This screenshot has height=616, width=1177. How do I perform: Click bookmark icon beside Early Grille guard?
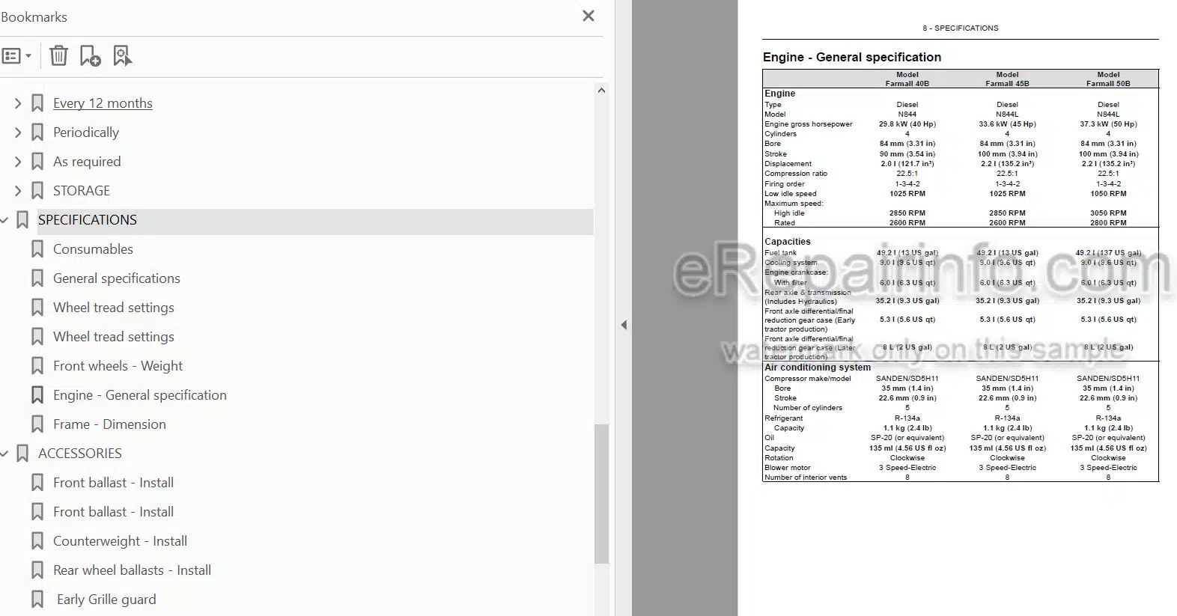click(x=37, y=600)
